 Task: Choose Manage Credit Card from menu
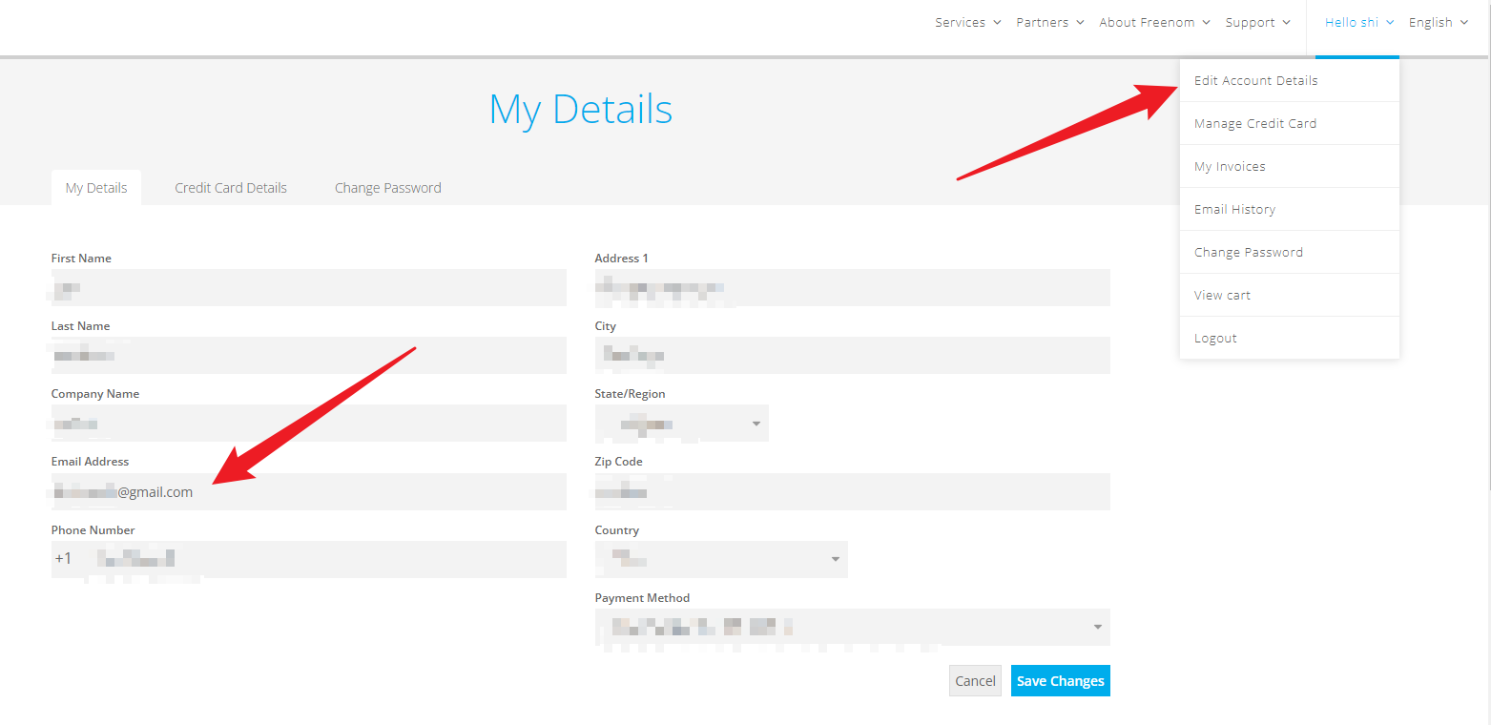(x=1254, y=124)
